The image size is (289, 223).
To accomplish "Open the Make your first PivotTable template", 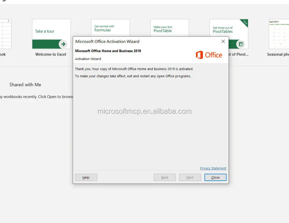I will 170,28.
